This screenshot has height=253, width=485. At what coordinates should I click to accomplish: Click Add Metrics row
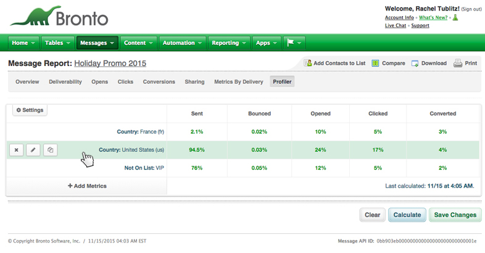[x=87, y=186]
